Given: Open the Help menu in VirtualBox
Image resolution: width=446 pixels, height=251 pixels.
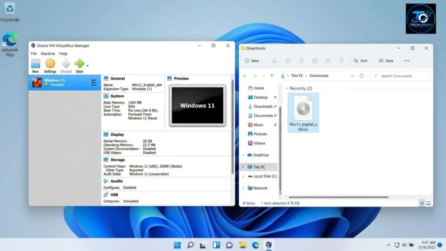Looking at the screenshot, I should [x=63, y=54].
